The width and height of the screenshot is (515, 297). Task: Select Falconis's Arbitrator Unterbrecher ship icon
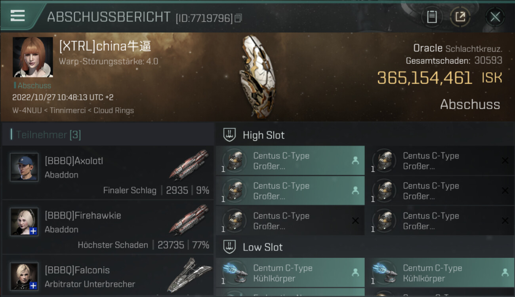pos(189,274)
